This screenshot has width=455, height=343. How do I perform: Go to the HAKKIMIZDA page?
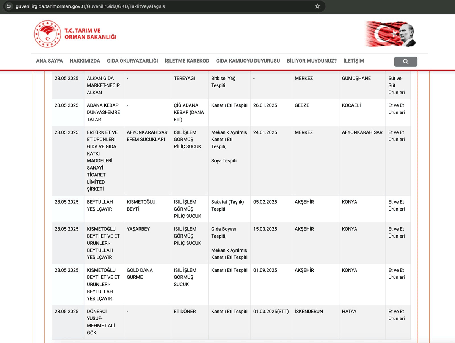(85, 61)
